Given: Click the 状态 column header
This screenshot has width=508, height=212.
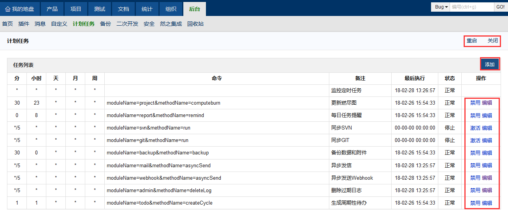Looking at the screenshot, I should 450,78.
